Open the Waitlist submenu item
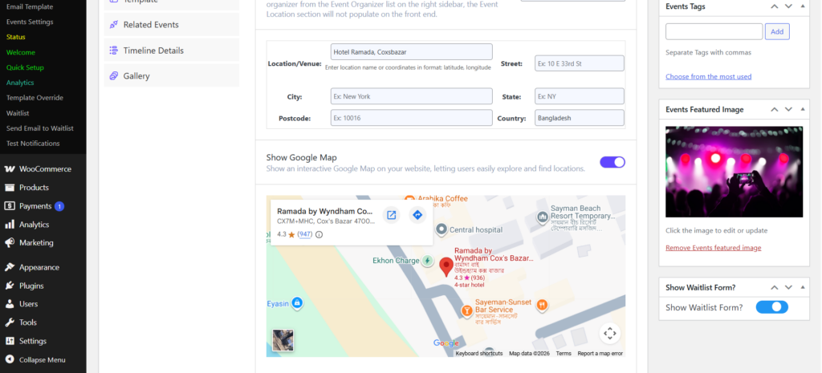This screenshot has width=822, height=373. click(18, 113)
